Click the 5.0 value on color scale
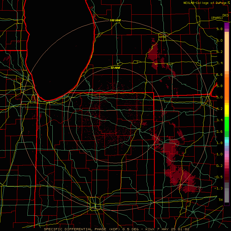 [x=219, y=97]
